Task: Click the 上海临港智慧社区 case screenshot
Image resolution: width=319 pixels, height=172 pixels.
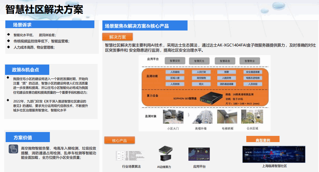Action: pos(274,154)
